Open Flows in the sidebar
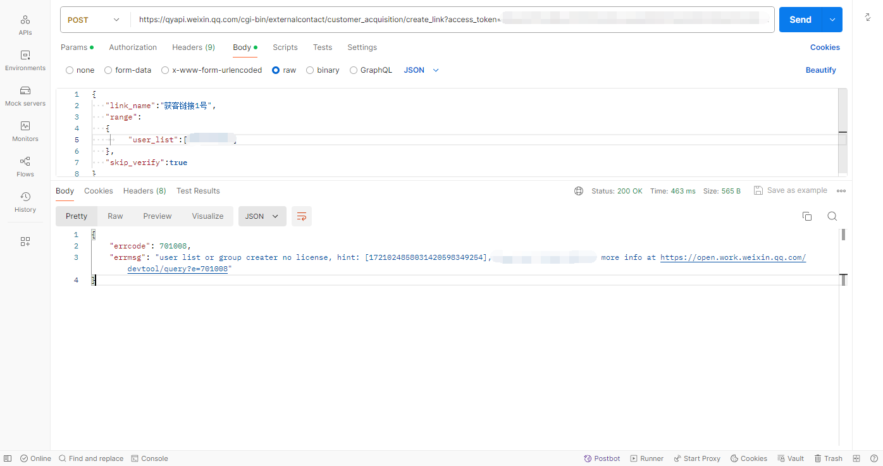 pos(25,166)
